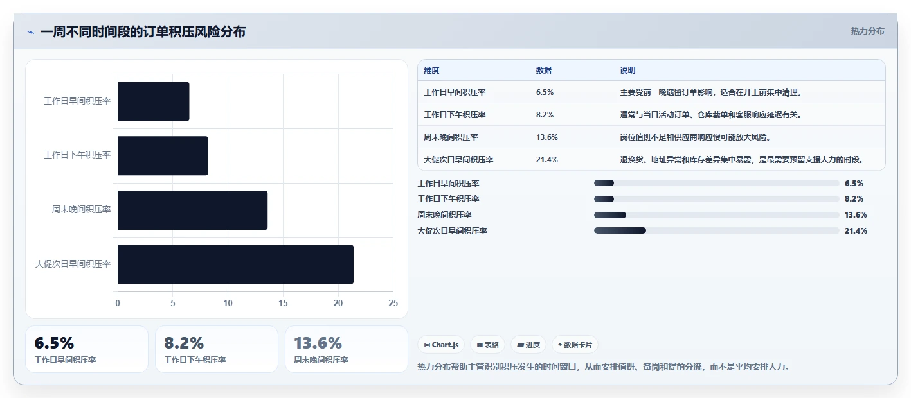Click the x-axis tick labeled 25
This screenshot has height=398, width=911.
(x=393, y=303)
